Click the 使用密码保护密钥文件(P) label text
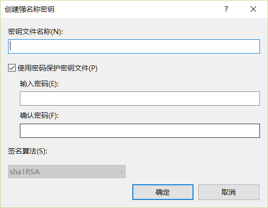 (x=57, y=68)
